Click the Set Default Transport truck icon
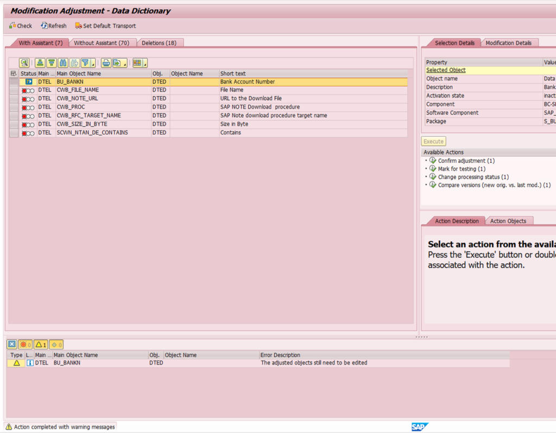This screenshot has width=556, height=433. pos(78,26)
